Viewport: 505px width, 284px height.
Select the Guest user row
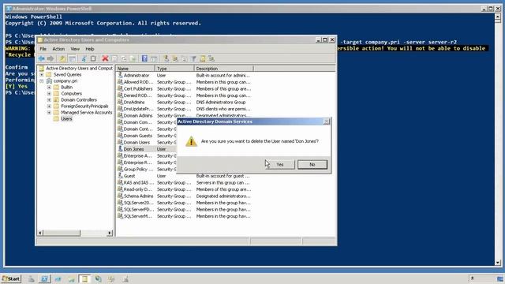tap(184, 176)
